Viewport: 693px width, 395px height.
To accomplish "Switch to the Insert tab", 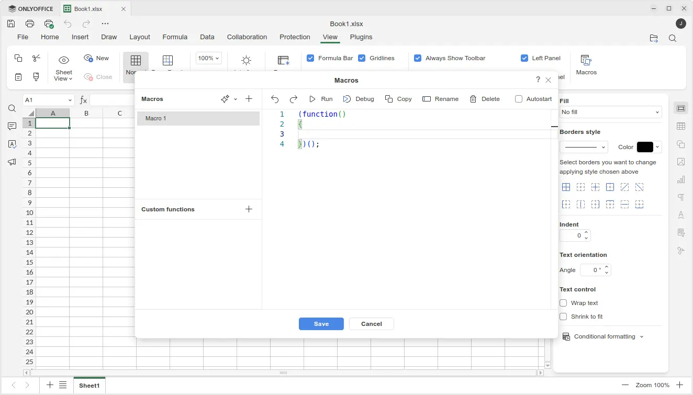I will click(x=80, y=37).
